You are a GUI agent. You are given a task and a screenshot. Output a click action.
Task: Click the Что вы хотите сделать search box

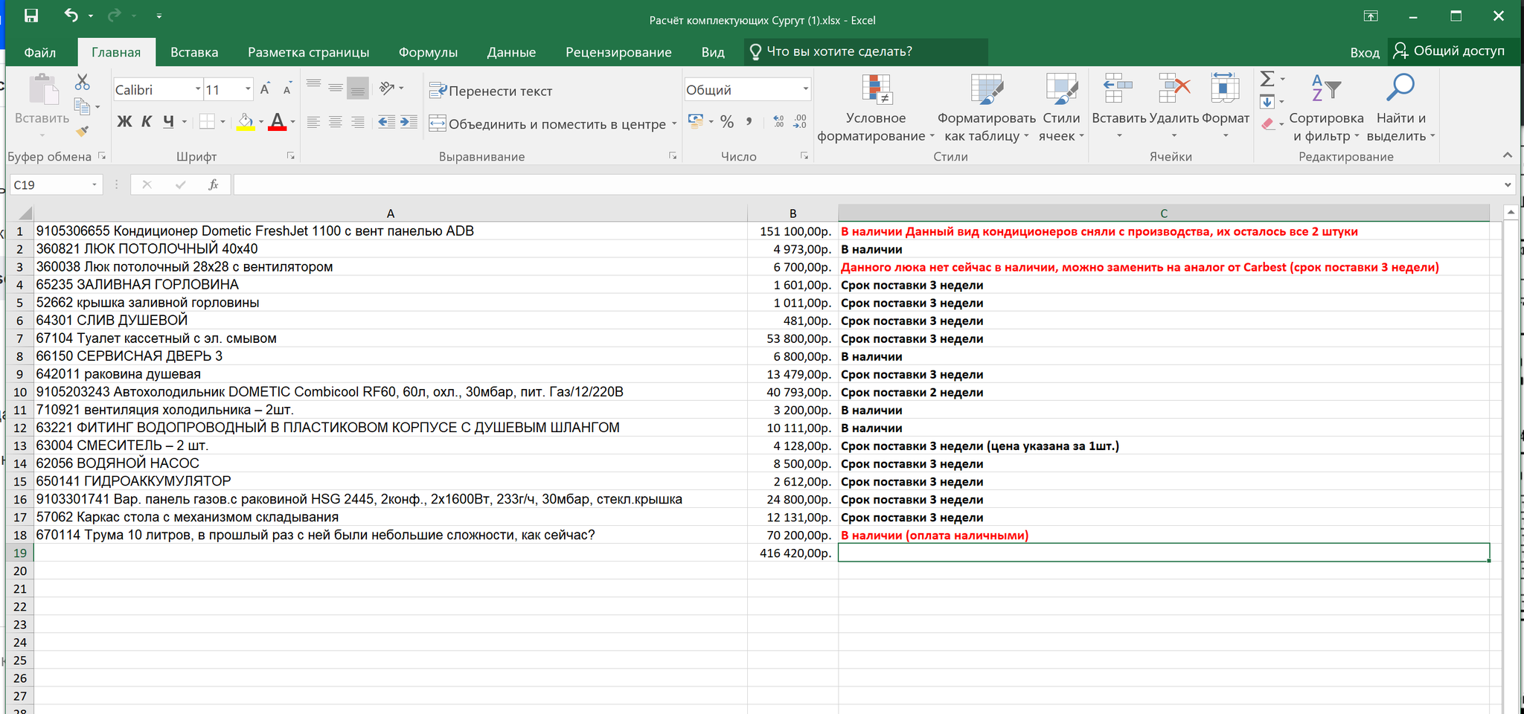[865, 51]
